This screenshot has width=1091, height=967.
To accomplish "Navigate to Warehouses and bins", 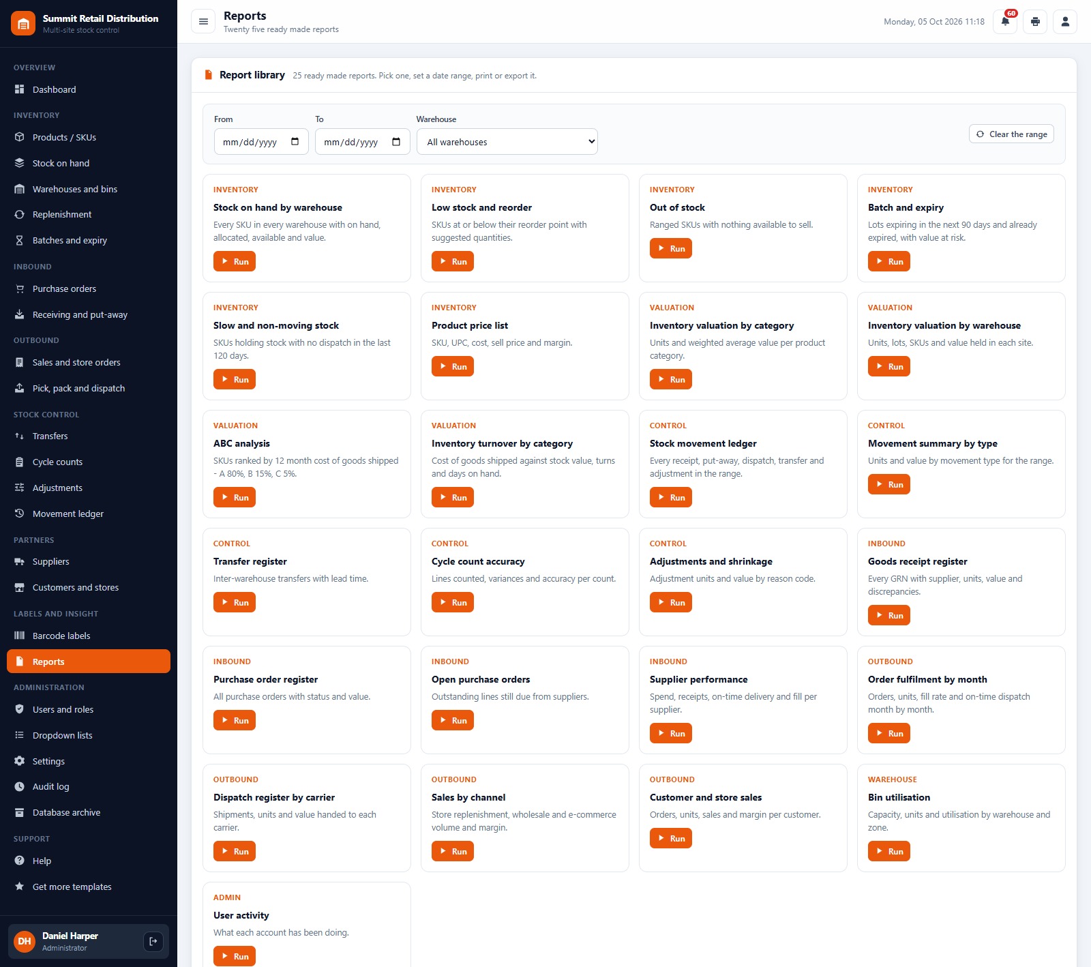I will click(x=89, y=189).
